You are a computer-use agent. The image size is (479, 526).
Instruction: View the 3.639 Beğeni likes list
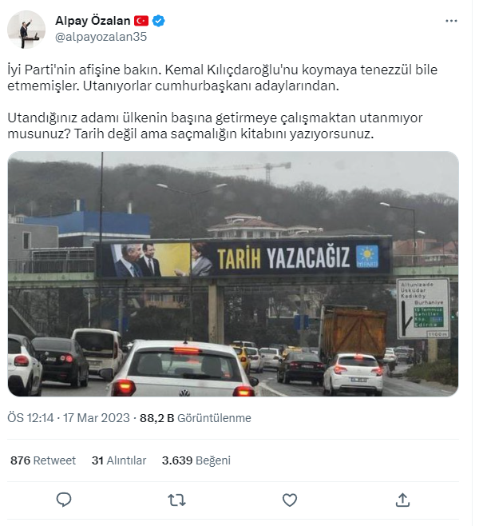196,460
